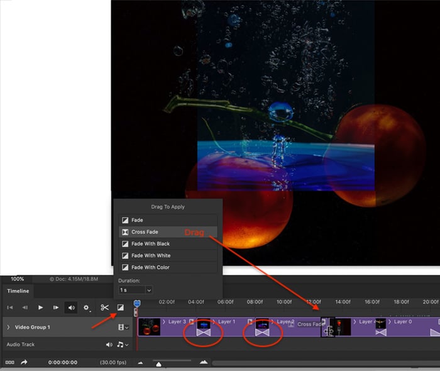Zoom in timeline large mountains icon
The width and height of the screenshot is (440, 371).
pyautogui.click(x=204, y=362)
